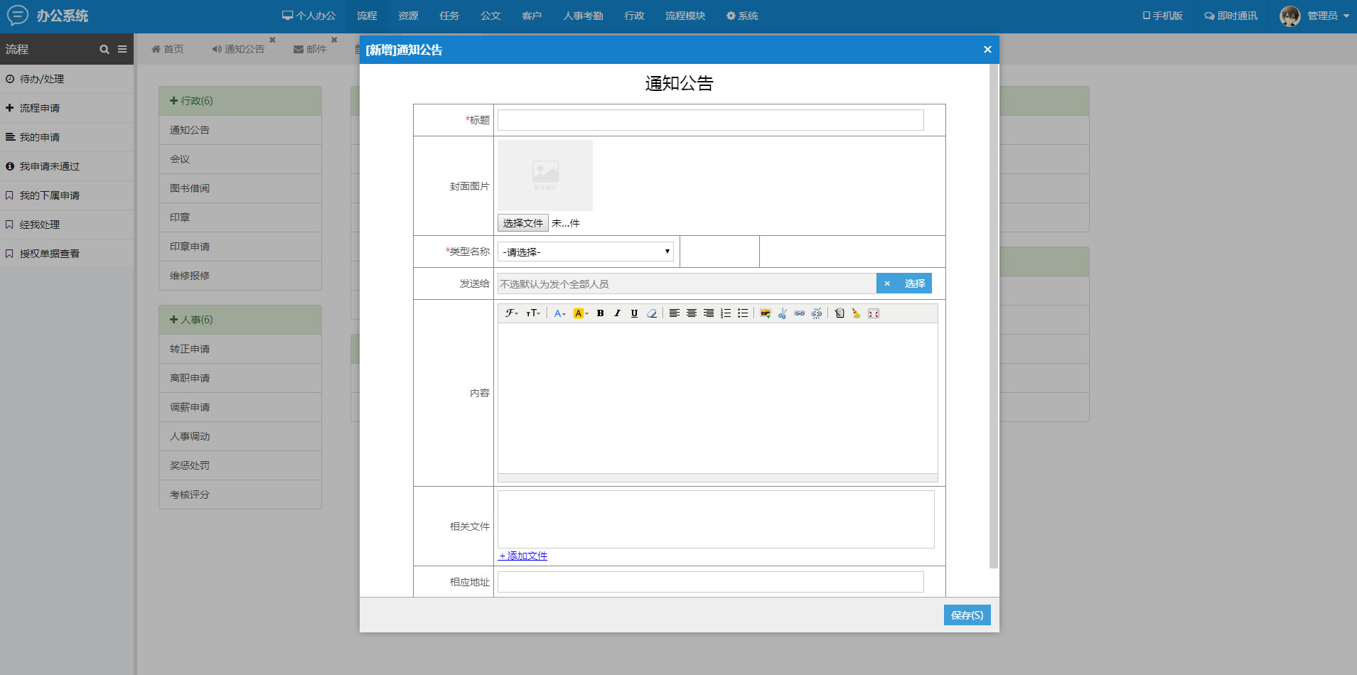Open the font family dropdown
The width and height of the screenshot is (1357, 675).
tap(511, 313)
